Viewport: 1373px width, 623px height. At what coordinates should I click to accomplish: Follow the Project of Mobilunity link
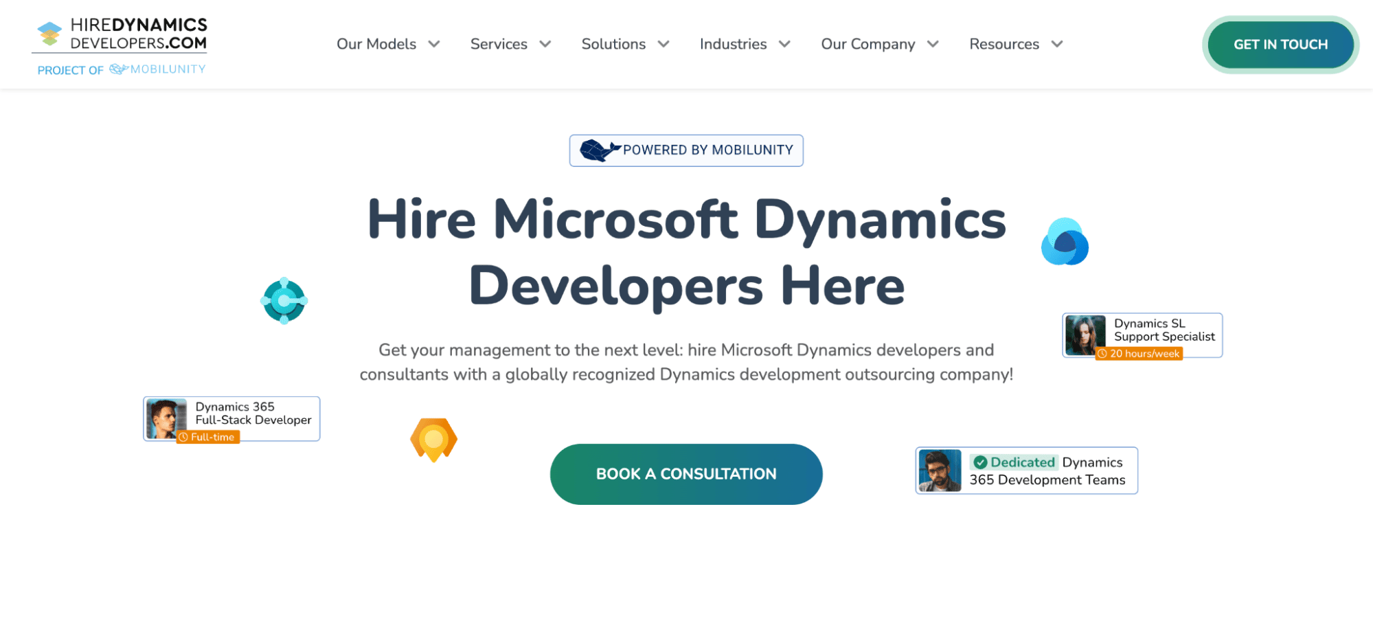point(121,69)
